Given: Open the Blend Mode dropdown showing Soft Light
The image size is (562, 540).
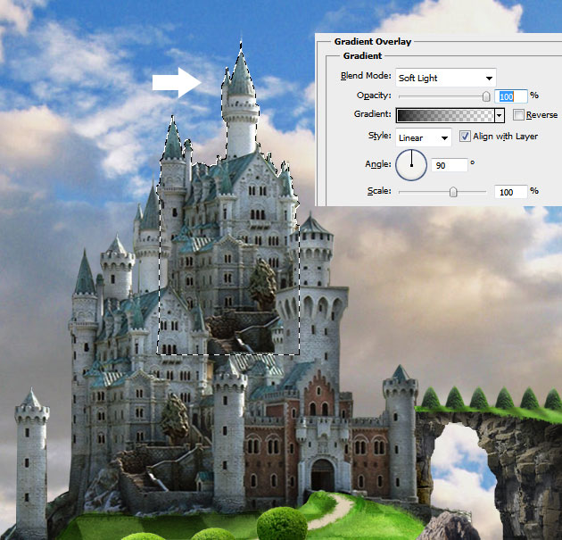Looking at the screenshot, I should coord(445,77).
